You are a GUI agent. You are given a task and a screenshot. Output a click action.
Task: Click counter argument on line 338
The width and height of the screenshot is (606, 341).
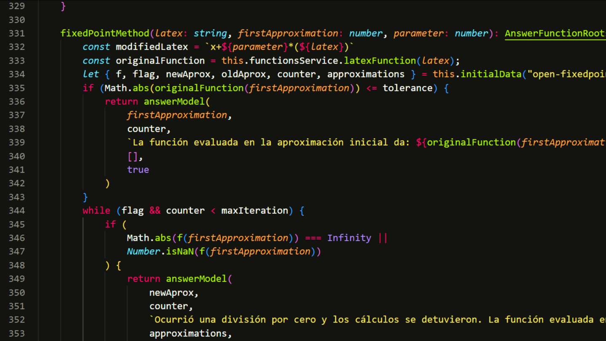(x=147, y=129)
